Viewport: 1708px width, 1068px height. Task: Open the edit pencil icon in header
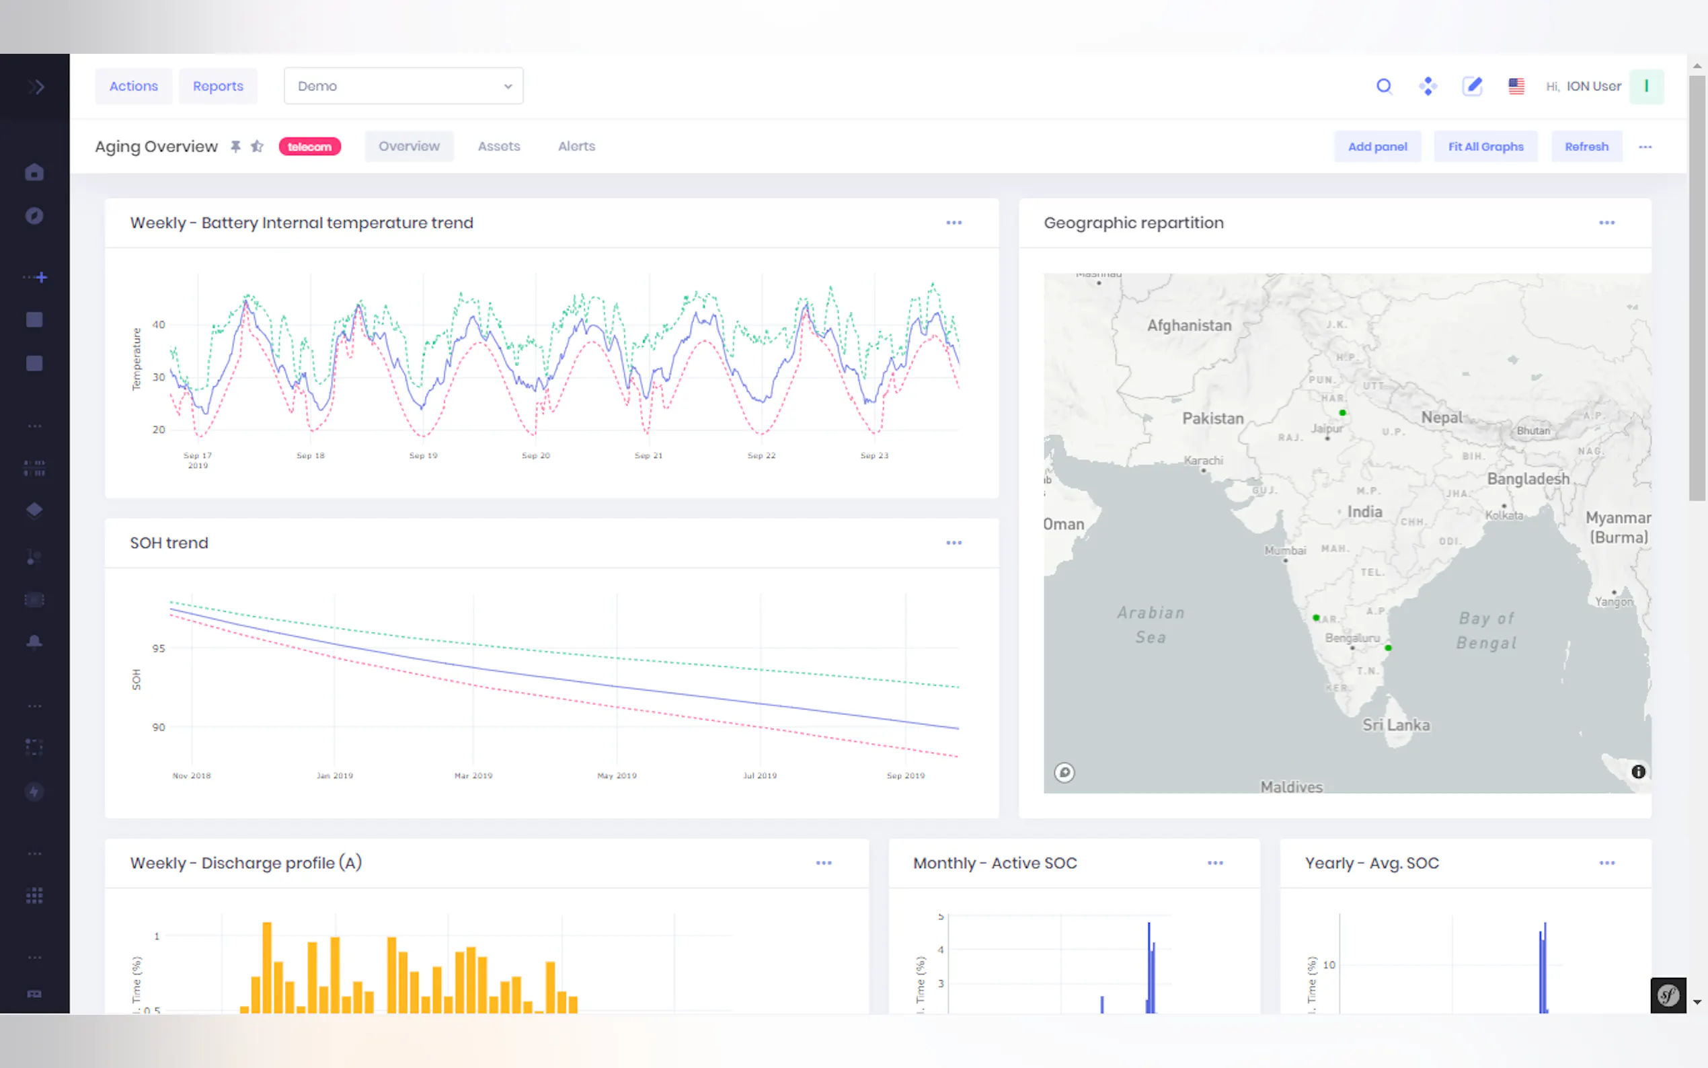(x=1472, y=86)
